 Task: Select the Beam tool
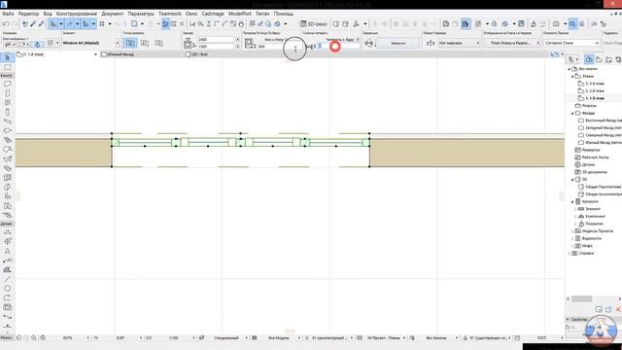tap(7, 122)
